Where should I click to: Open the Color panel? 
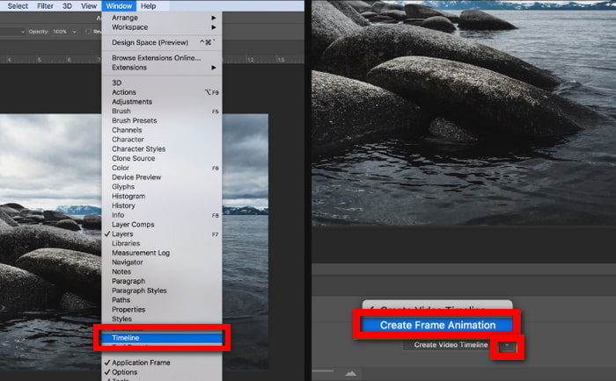tap(162, 168)
